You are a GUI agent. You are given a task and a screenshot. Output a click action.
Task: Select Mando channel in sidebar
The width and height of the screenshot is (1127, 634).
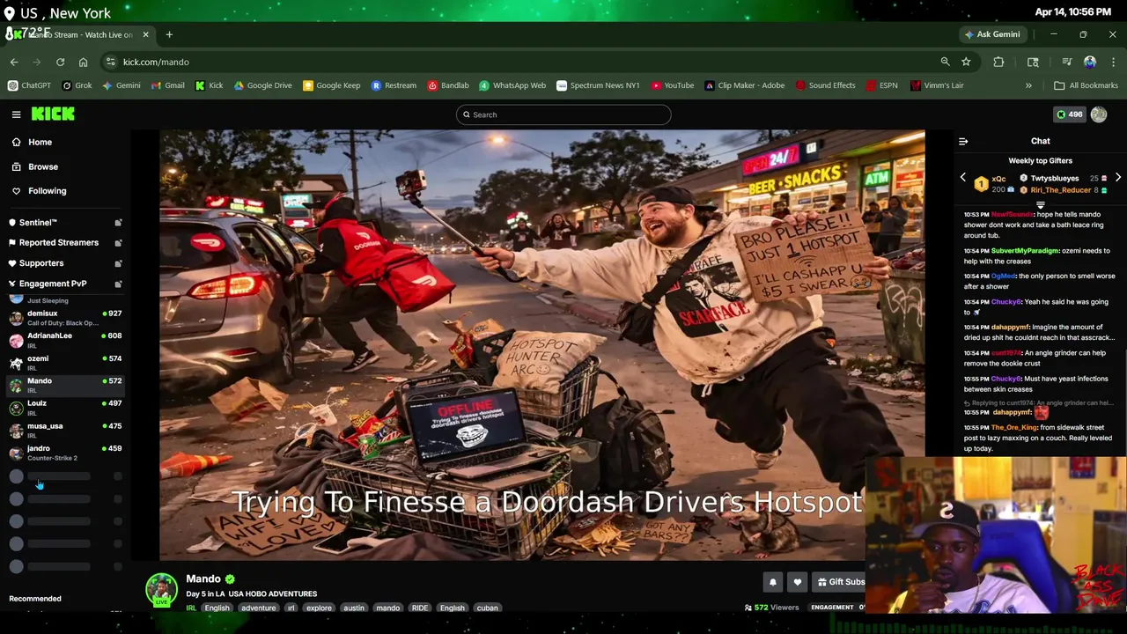(65, 385)
